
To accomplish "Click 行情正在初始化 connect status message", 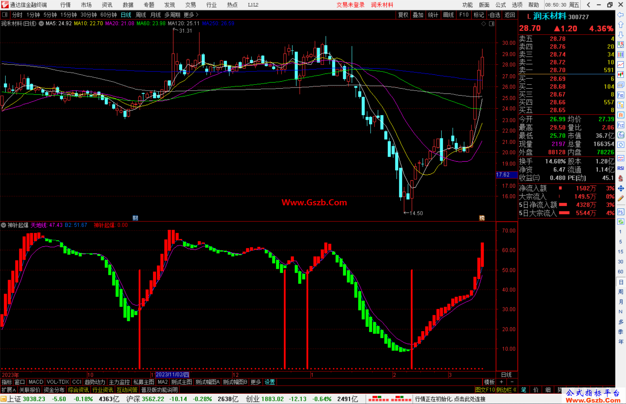I will 450,399.
